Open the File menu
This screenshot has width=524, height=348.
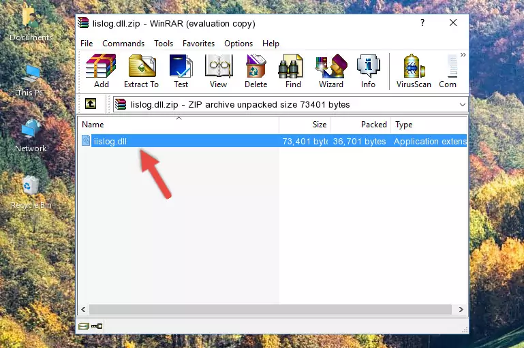(87, 44)
